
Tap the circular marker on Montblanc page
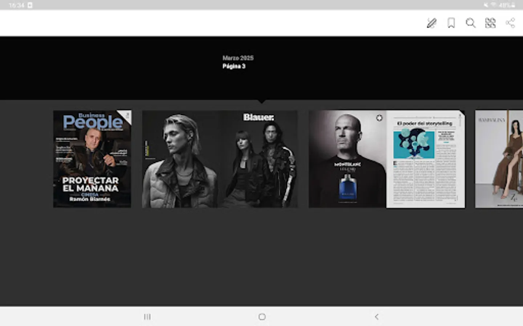[379, 118]
